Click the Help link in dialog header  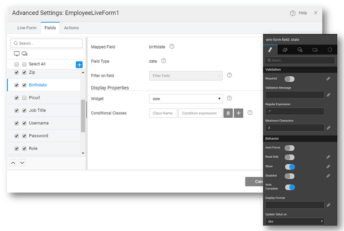(299, 13)
